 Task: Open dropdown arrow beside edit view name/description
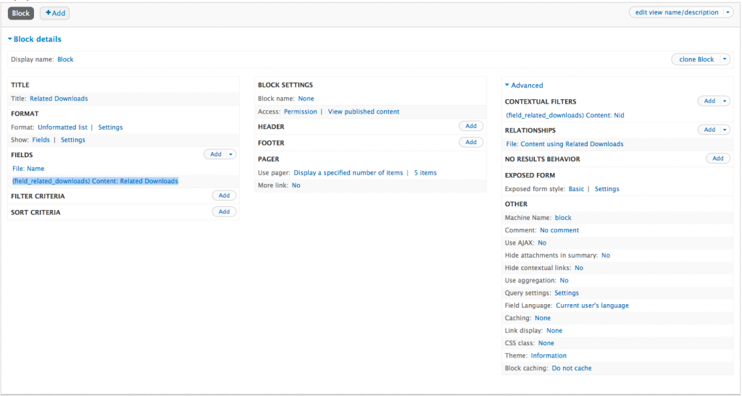point(728,12)
